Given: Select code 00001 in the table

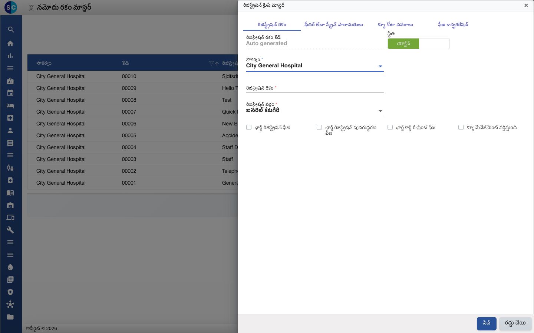Looking at the screenshot, I should [129, 183].
